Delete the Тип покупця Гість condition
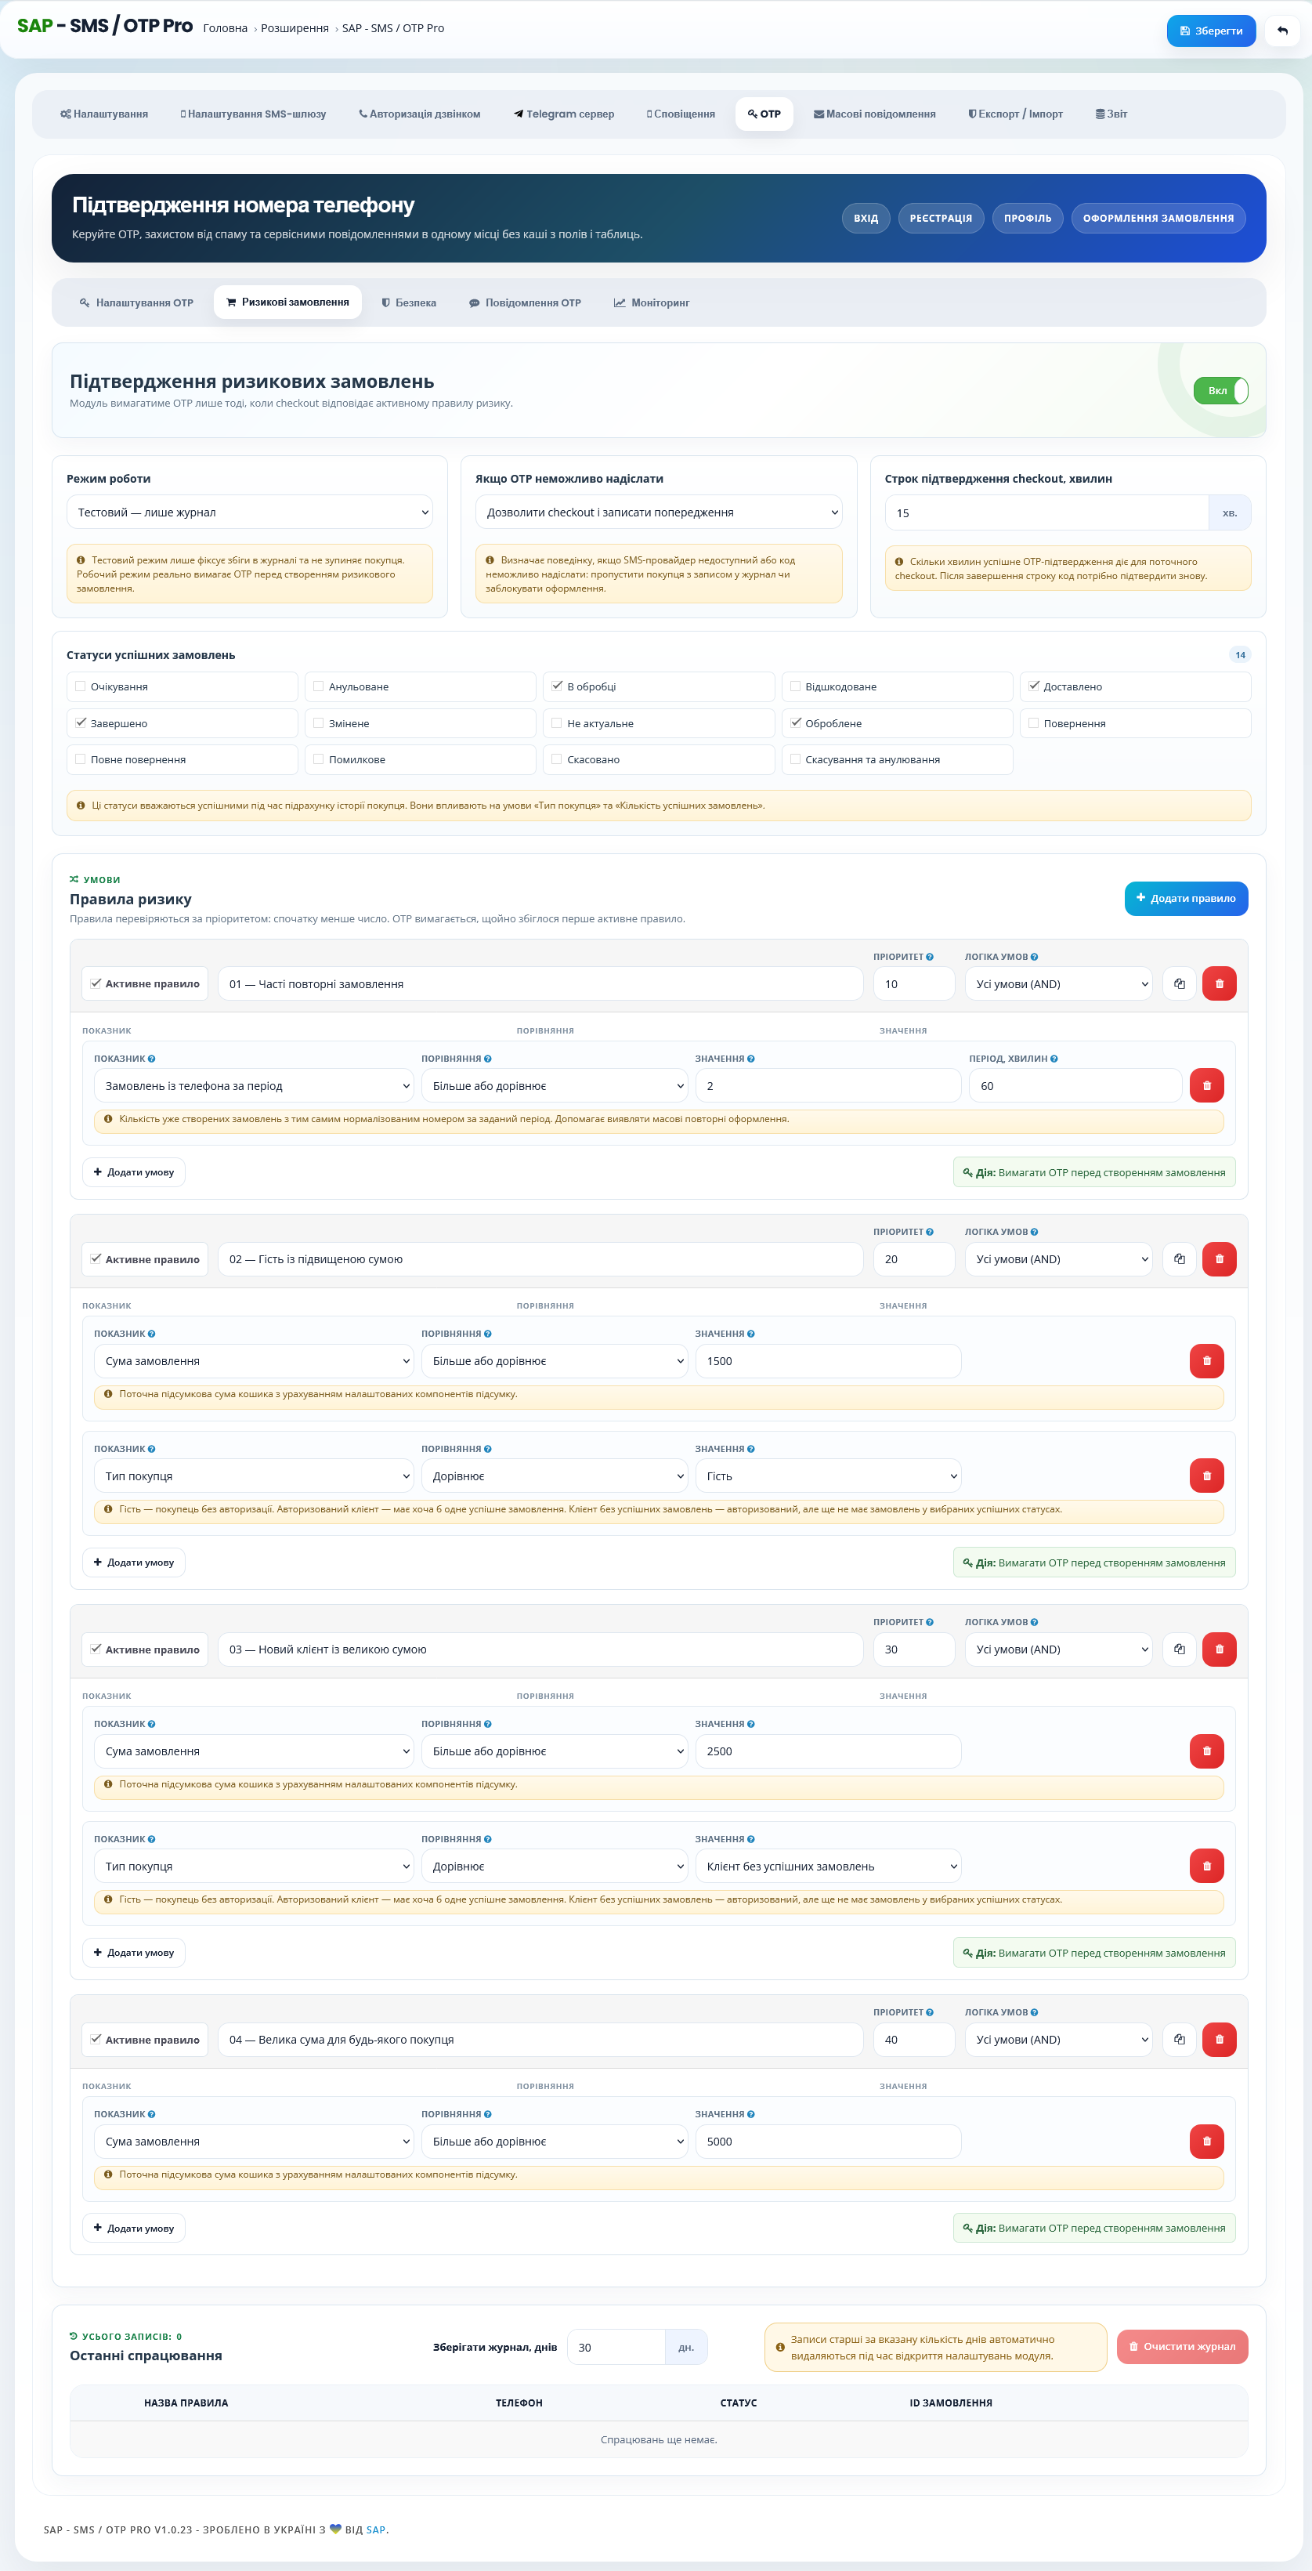This screenshot has width=1312, height=2571. pos(1206,1475)
